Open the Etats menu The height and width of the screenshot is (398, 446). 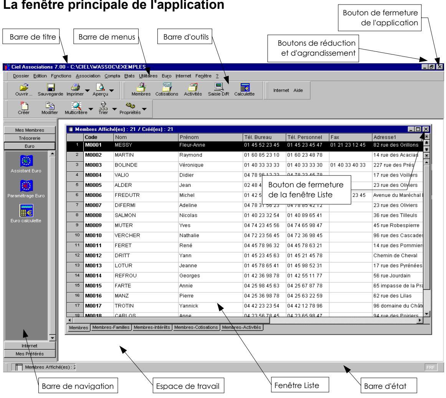129,76
